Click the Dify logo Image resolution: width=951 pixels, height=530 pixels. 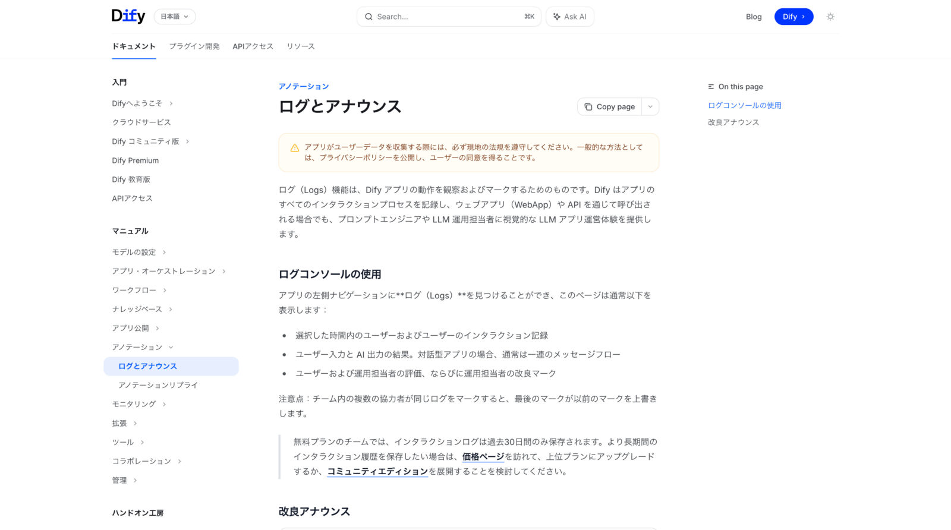[x=128, y=16]
